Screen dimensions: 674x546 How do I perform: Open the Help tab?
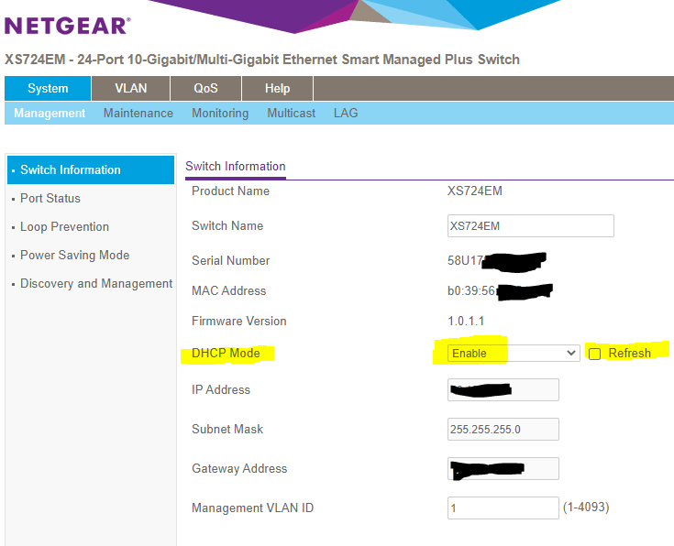click(x=277, y=89)
